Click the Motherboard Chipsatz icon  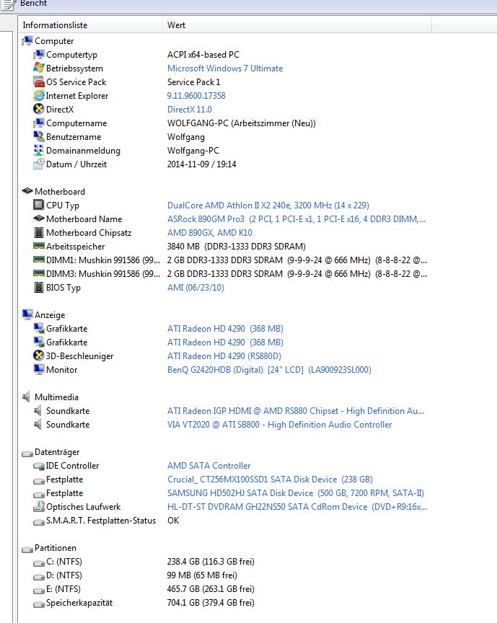pyautogui.click(x=38, y=232)
